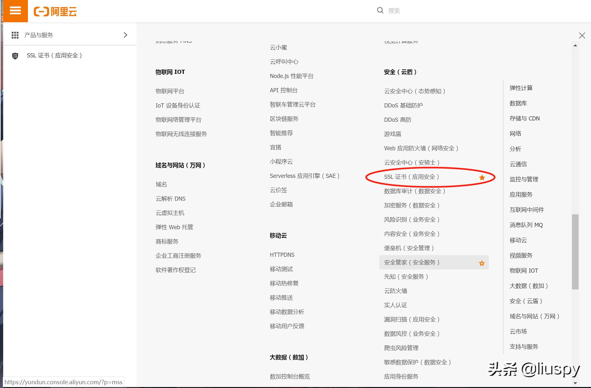The width and height of the screenshot is (591, 388).
Task: Unfavorite SSL 证书 using filled star
Action: click(482, 178)
